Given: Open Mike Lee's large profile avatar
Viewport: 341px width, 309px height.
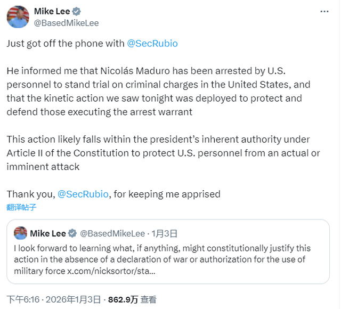Looking at the screenshot, I should pos(18,17).
